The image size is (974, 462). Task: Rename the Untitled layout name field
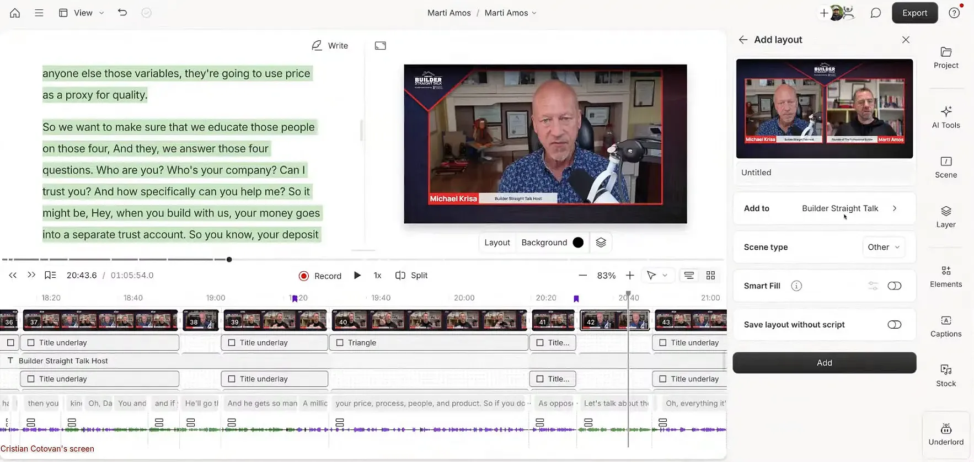(824, 173)
